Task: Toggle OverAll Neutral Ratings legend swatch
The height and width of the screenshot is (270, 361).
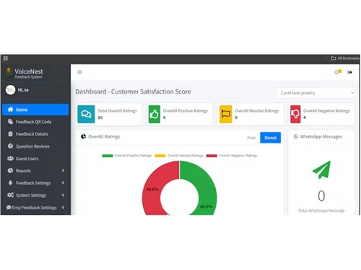Action: click(160, 156)
